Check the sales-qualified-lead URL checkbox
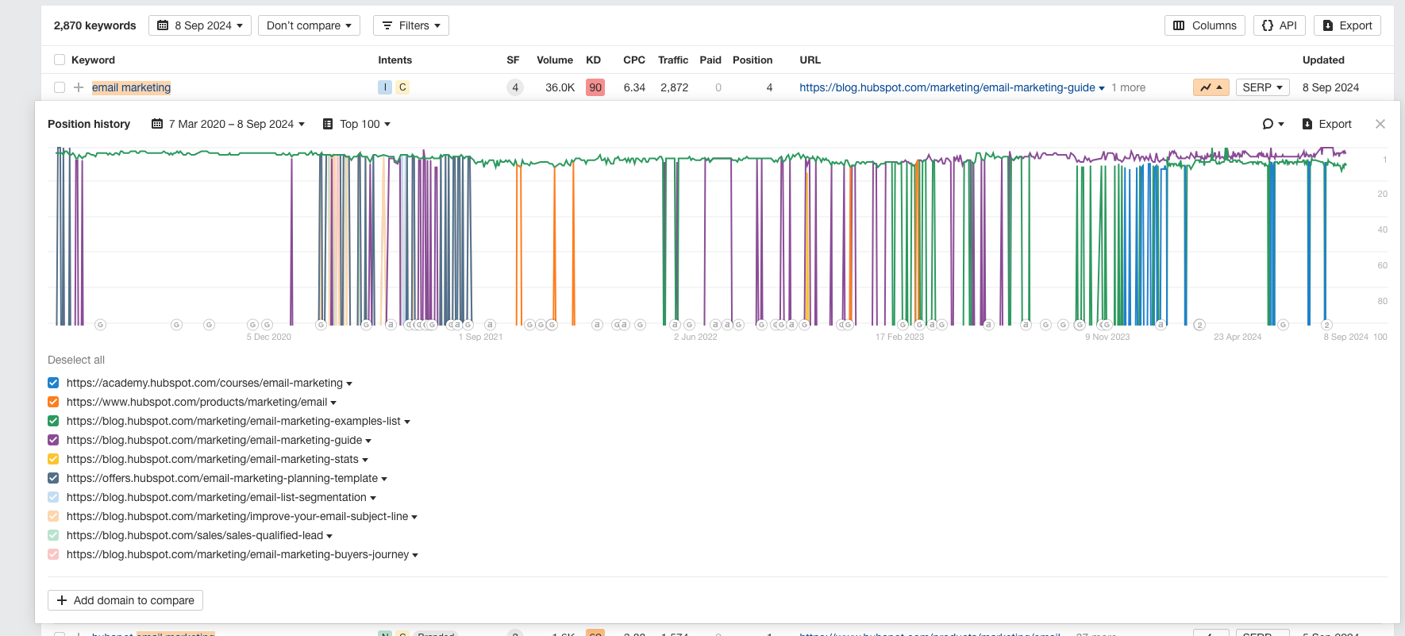The height and width of the screenshot is (636, 1405). 53,535
